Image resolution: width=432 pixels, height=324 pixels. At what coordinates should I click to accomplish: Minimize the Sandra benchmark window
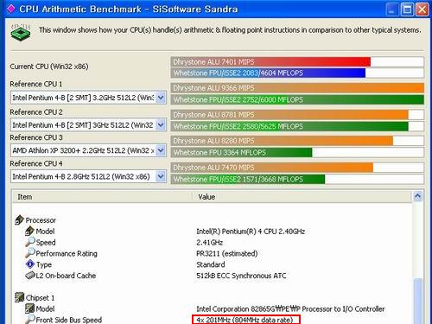391,10
